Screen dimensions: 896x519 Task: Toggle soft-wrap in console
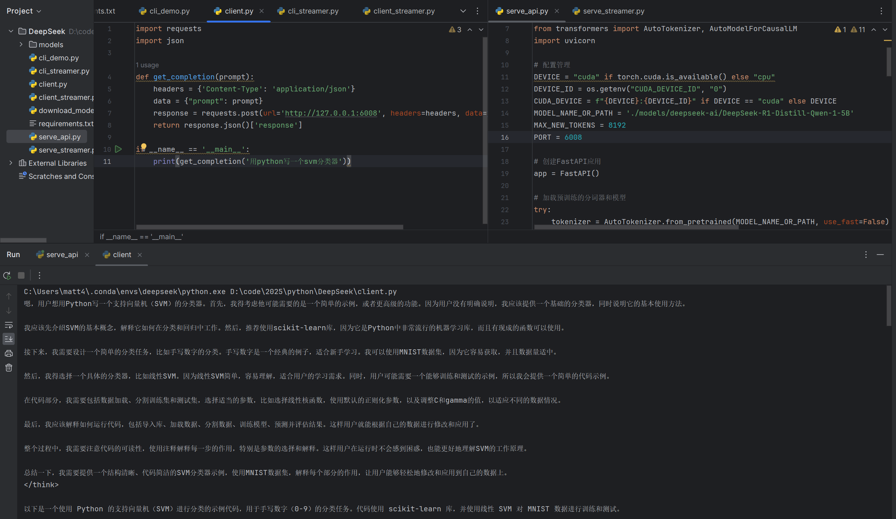9,325
